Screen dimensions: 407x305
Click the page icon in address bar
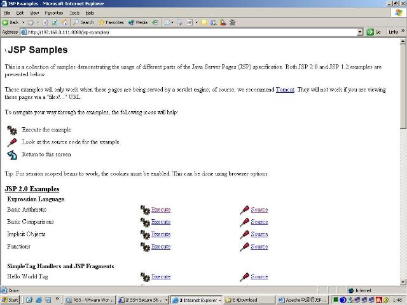pos(24,32)
